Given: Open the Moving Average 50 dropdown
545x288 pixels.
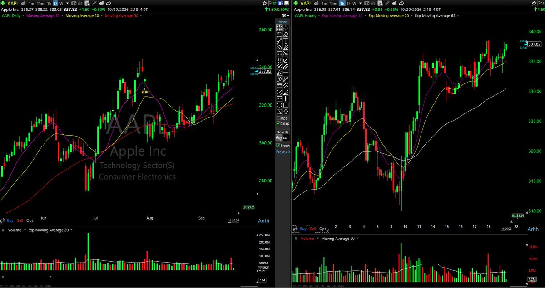Looking at the screenshot, I should point(141,16).
